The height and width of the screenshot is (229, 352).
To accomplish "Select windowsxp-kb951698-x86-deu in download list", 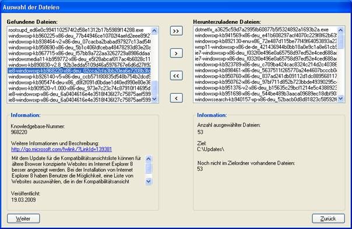I will click(x=266, y=94).
